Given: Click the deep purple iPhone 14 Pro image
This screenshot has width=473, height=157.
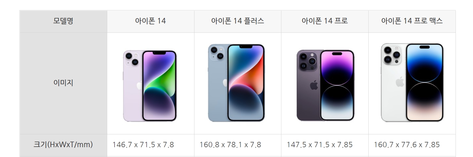Looking at the screenshot, I should click(325, 85).
